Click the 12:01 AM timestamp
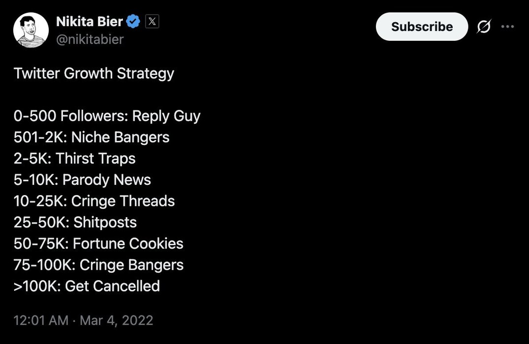 tap(41, 321)
